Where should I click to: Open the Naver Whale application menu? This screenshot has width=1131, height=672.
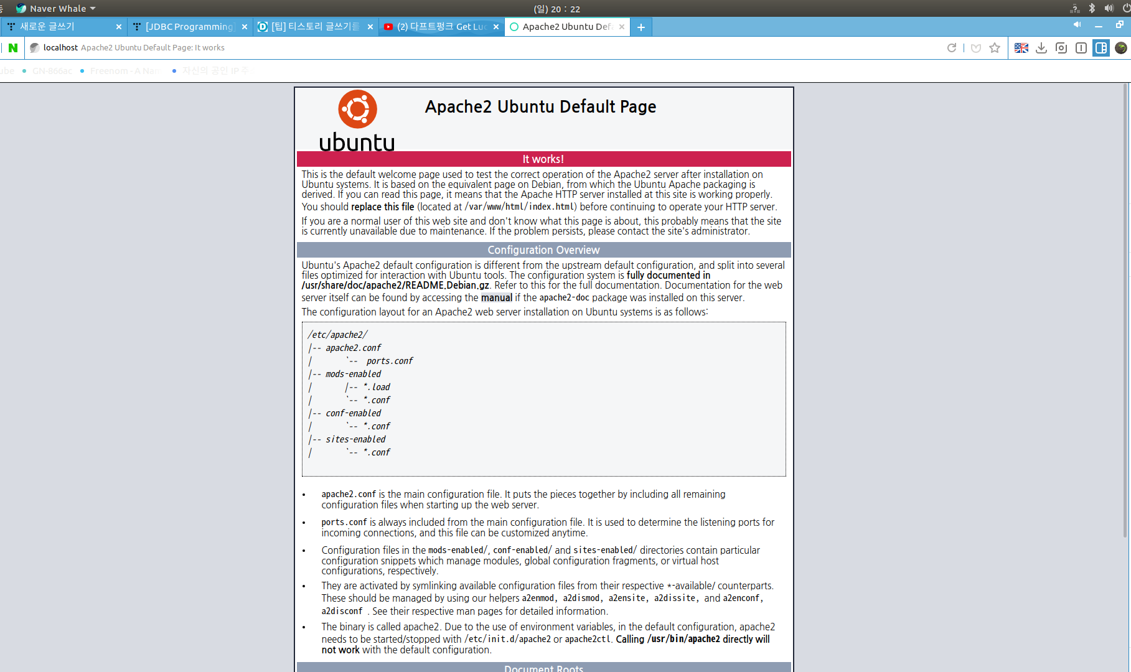click(56, 9)
